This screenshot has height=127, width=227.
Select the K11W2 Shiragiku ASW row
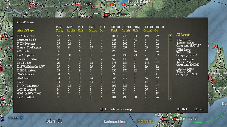pos(89,67)
